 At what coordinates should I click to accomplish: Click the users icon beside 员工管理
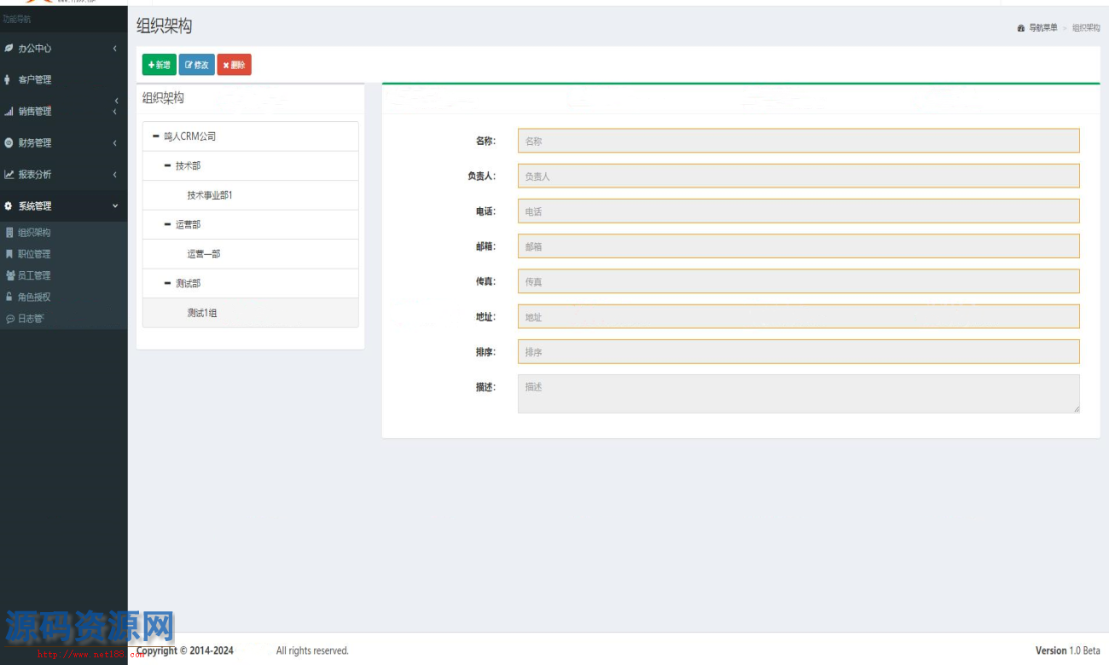(x=9, y=275)
